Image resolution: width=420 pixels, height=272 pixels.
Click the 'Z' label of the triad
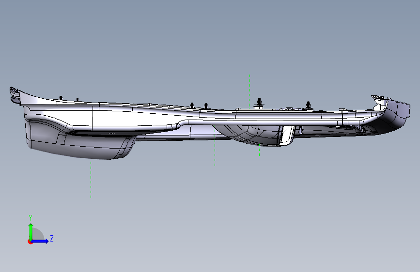pyautogui.click(x=52, y=238)
